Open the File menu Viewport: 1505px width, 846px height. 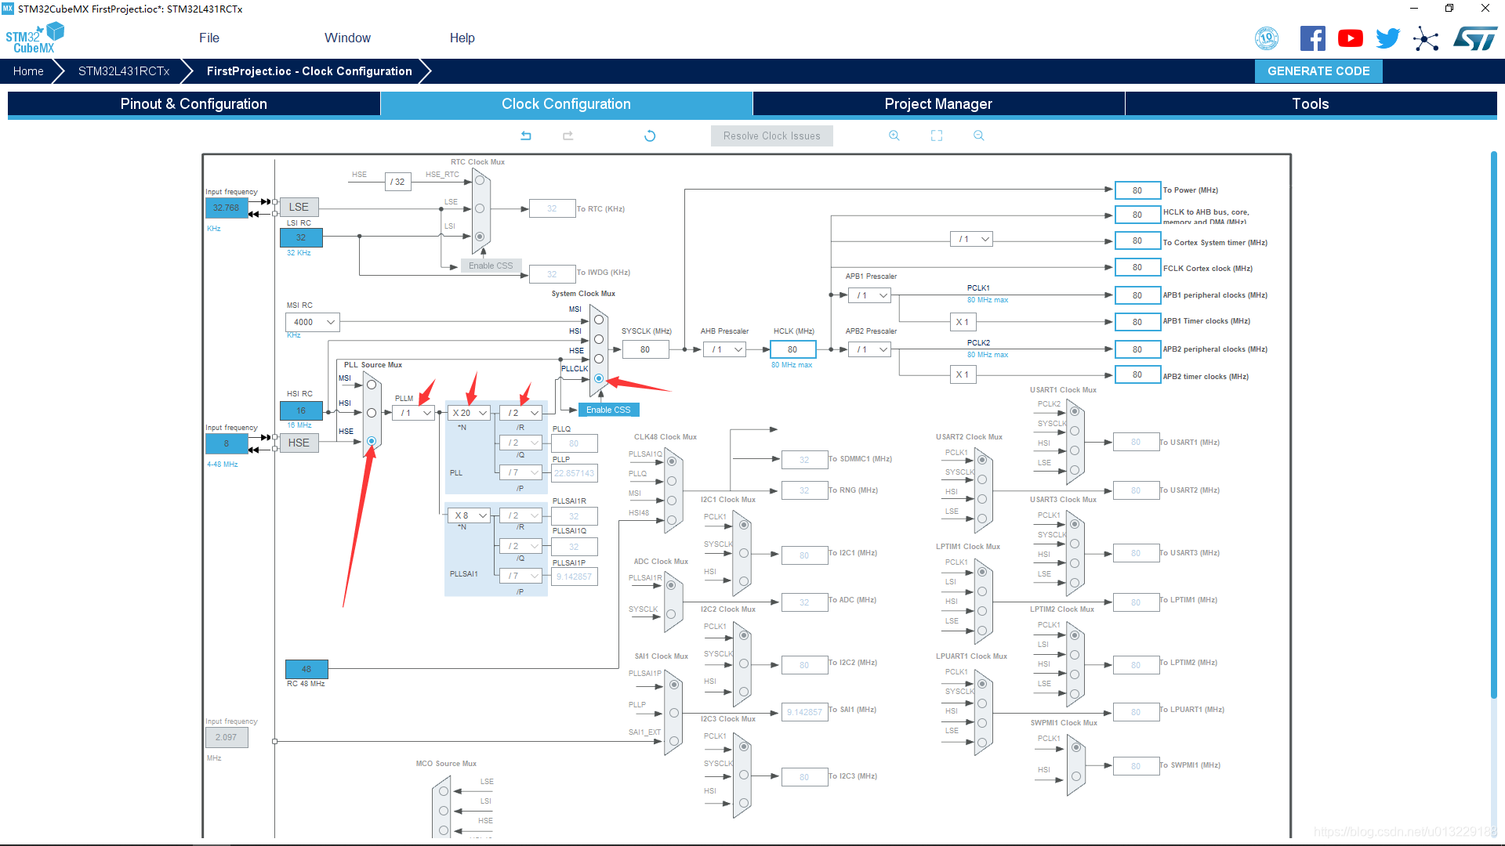(x=209, y=38)
